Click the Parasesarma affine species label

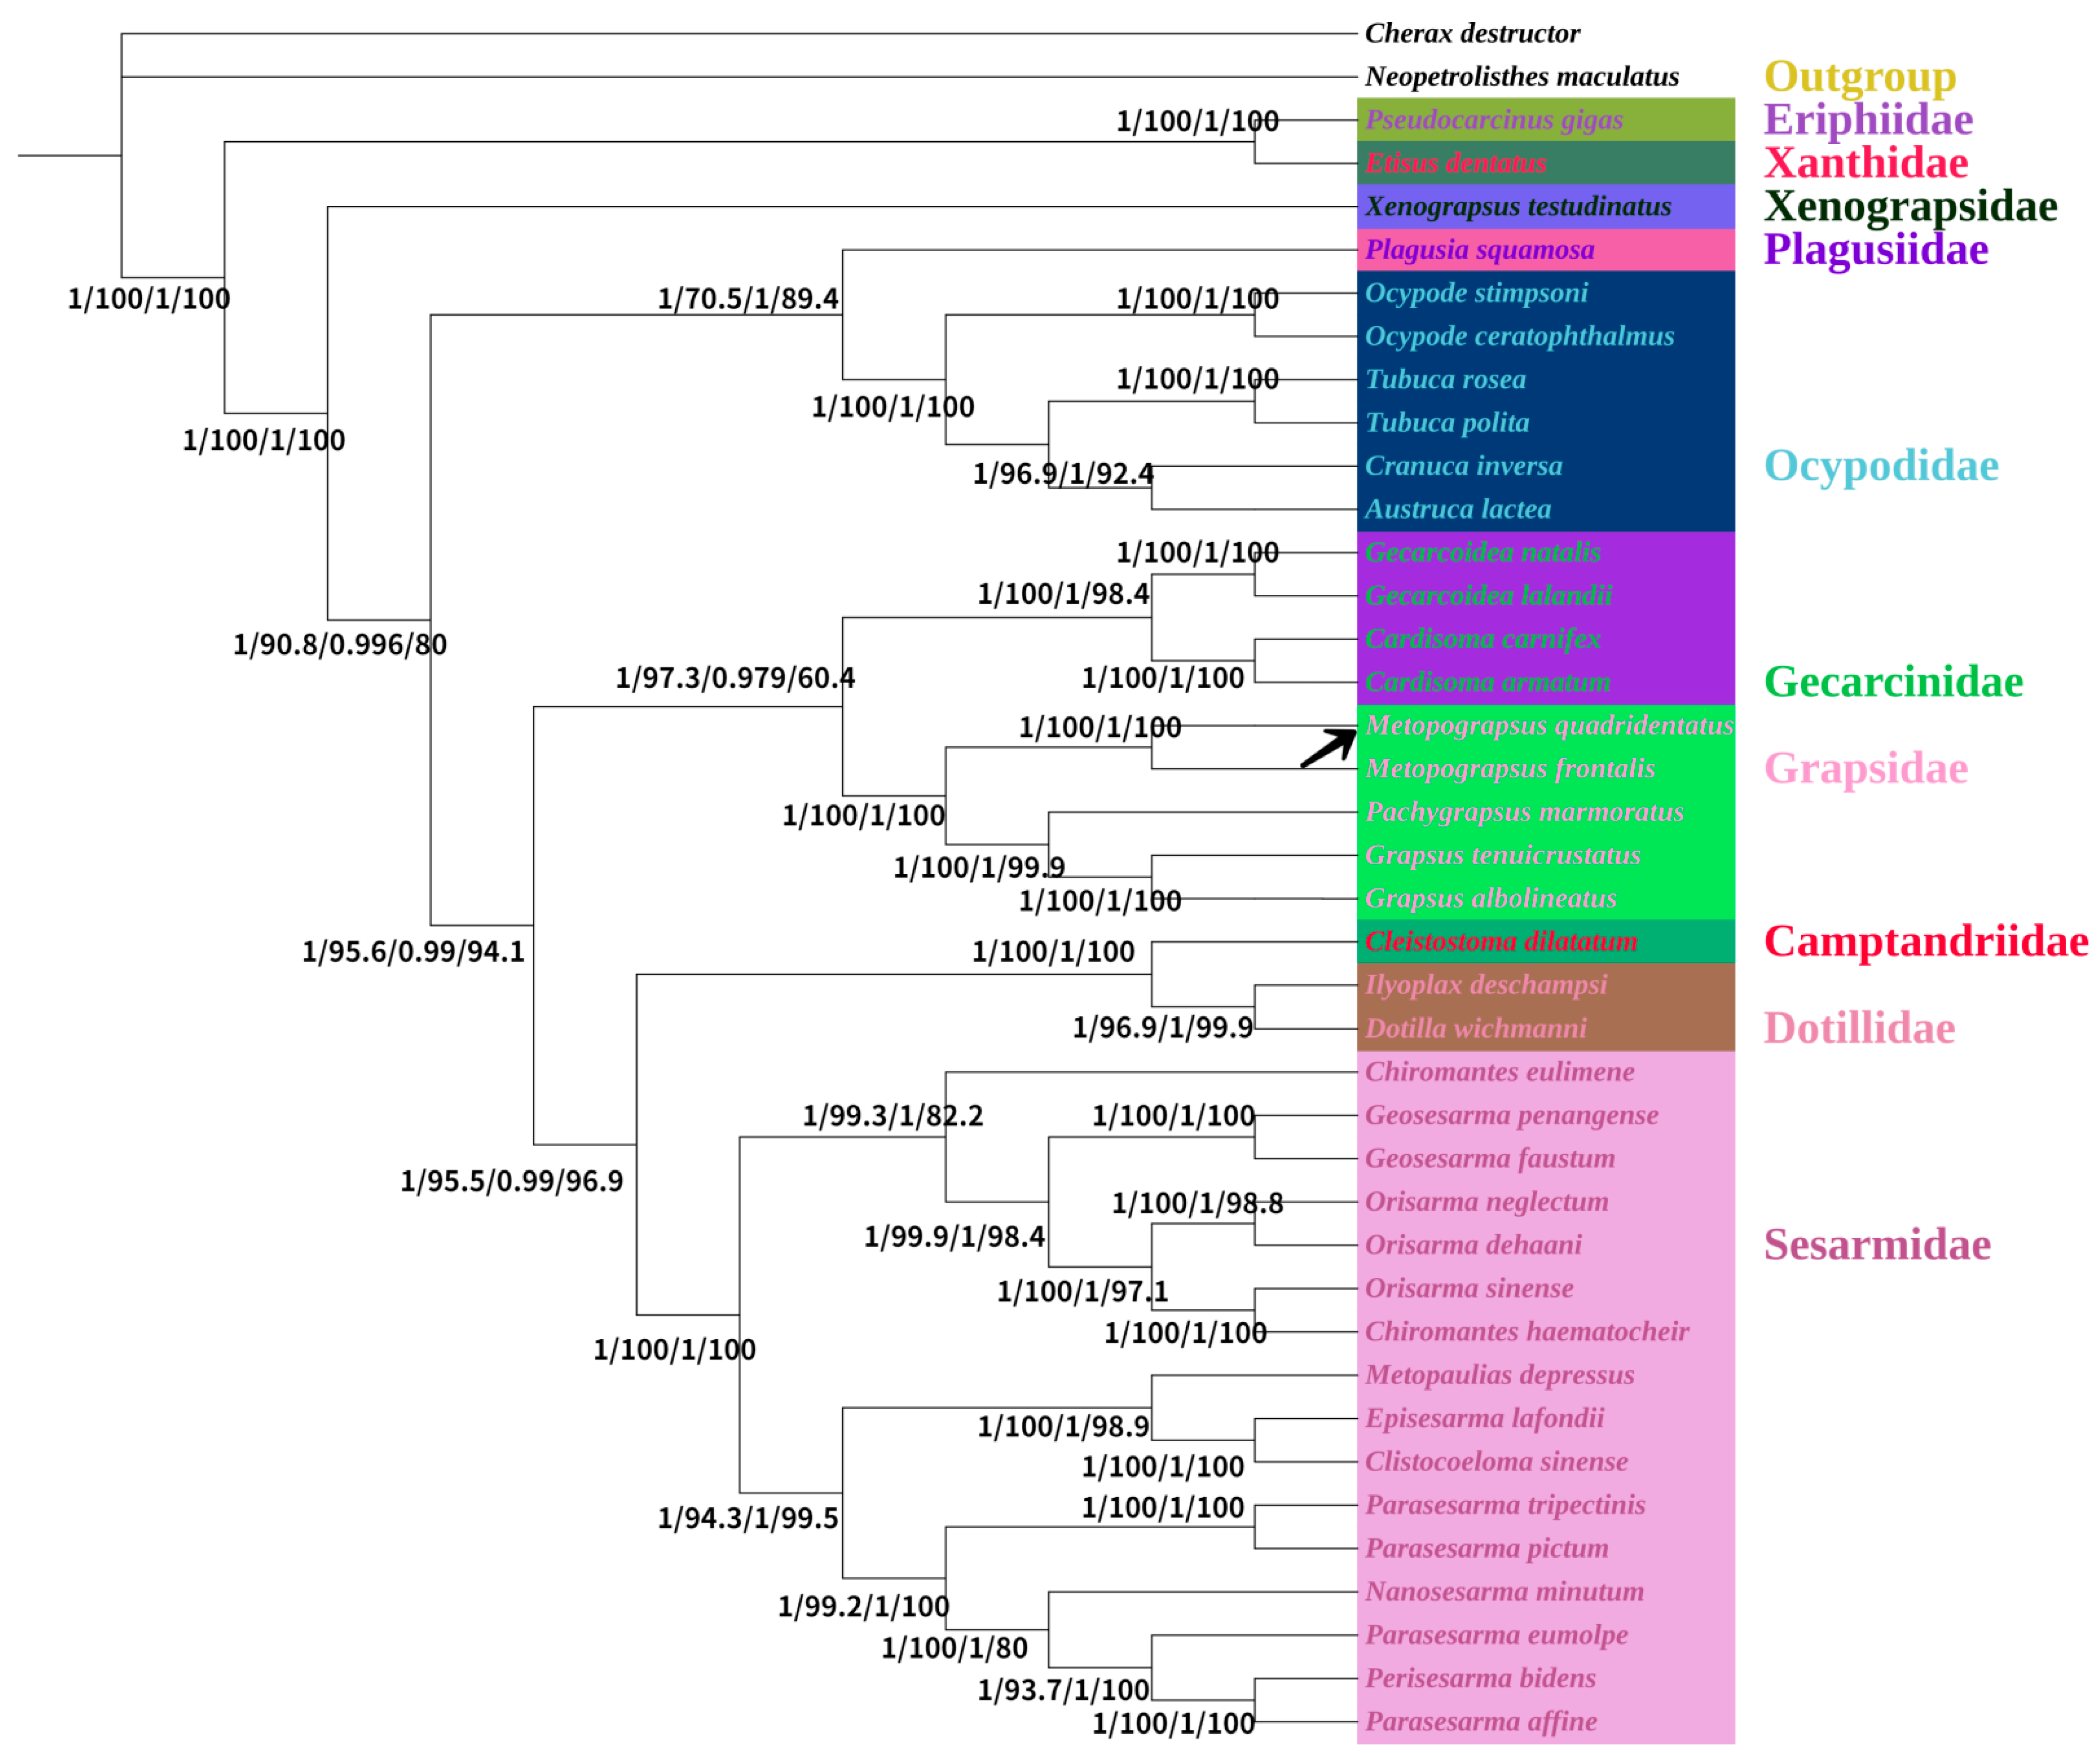(1481, 1722)
